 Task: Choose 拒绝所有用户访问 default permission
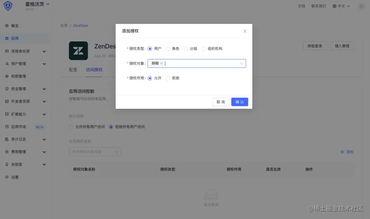pyautogui.click(x=111, y=127)
